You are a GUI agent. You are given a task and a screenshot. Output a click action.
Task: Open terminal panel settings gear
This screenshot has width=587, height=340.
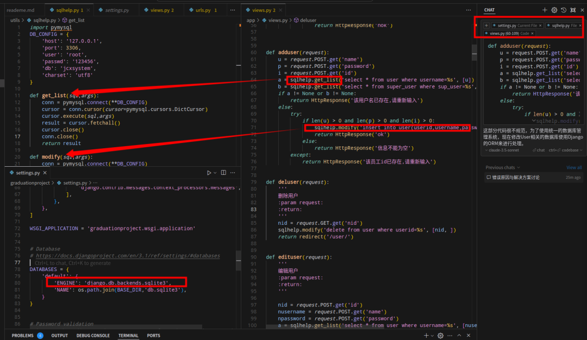[x=441, y=336]
